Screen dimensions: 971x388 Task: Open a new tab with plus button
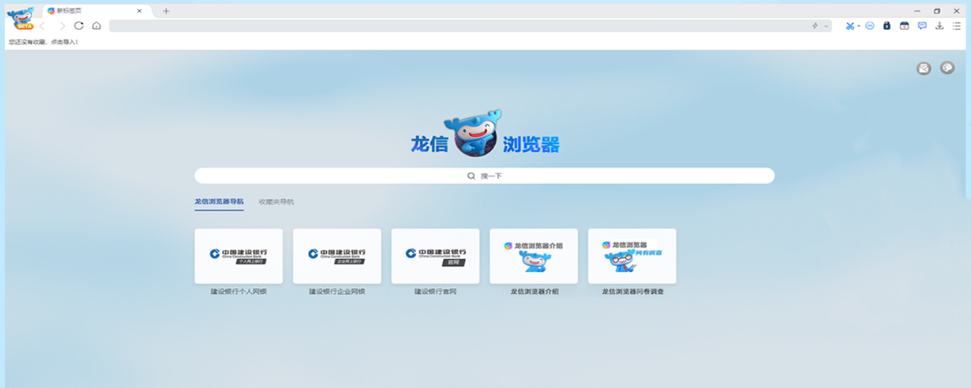click(166, 11)
